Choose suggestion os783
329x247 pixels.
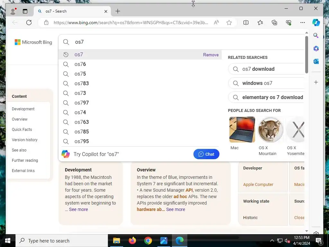140,84
